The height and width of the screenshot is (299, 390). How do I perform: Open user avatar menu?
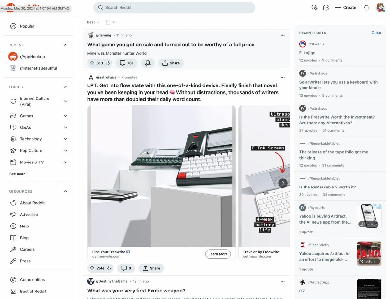(380, 7)
